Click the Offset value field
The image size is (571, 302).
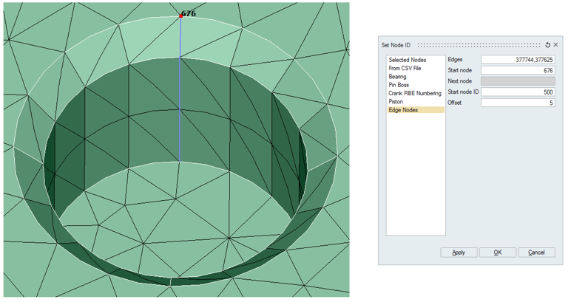[517, 103]
